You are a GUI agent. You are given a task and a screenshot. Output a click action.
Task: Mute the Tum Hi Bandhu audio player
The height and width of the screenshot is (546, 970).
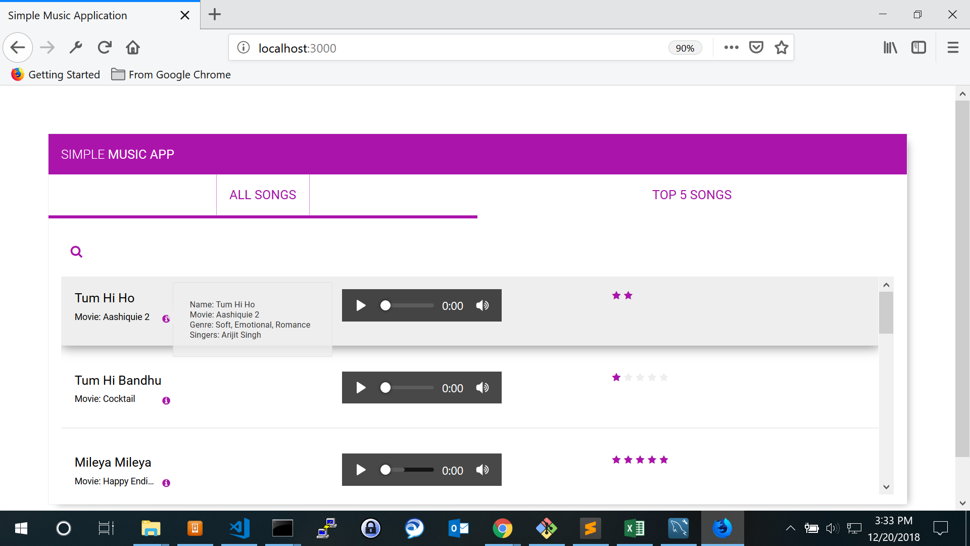coord(482,388)
